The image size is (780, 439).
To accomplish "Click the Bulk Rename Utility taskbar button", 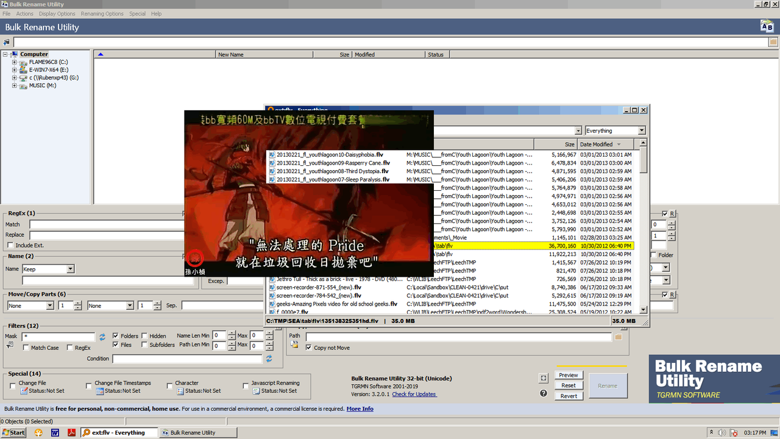I will (197, 433).
